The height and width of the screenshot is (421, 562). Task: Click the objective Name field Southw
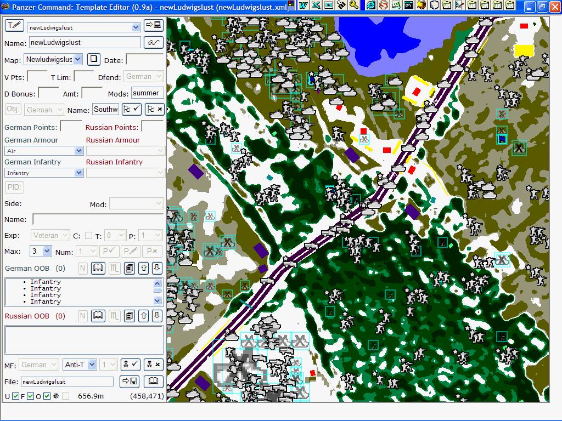(106, 109)
